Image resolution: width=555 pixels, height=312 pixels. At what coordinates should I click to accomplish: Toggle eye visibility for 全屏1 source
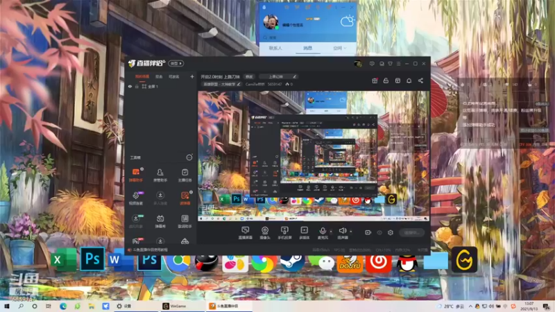[x=130, y=86]
